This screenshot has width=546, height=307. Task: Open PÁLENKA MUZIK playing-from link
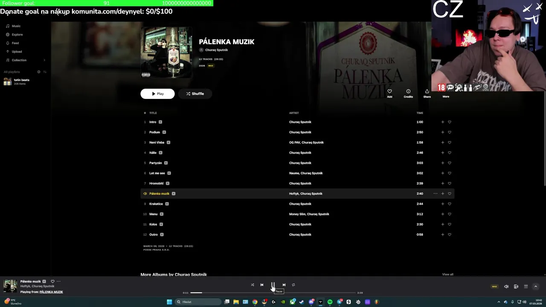pyautogui.click(x=51, y=292)
